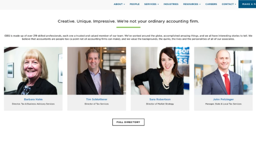Viewport: 256px width, 153px height.
Task: Click Tim Schlotterer's portrait photo
Action: tap(97, 71)
